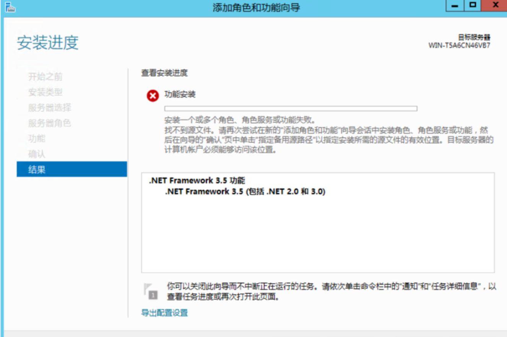The width and height of the screenshot is (507, 337).
Task: Select the 确认 step
Action: tap(37, 154)
